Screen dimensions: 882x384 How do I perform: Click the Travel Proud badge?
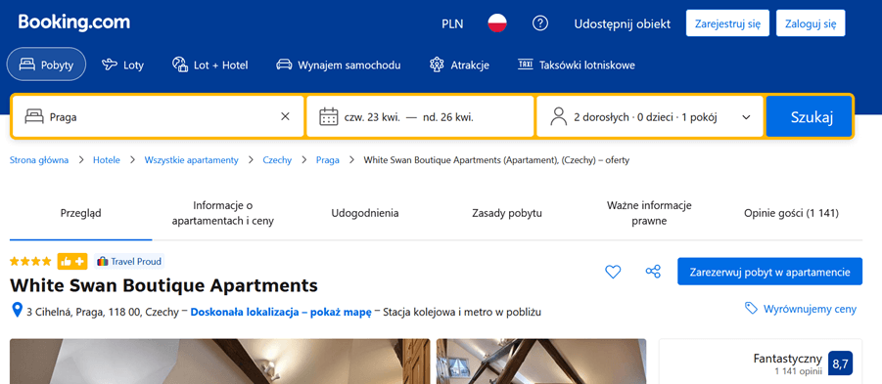(x=129, y=261)
